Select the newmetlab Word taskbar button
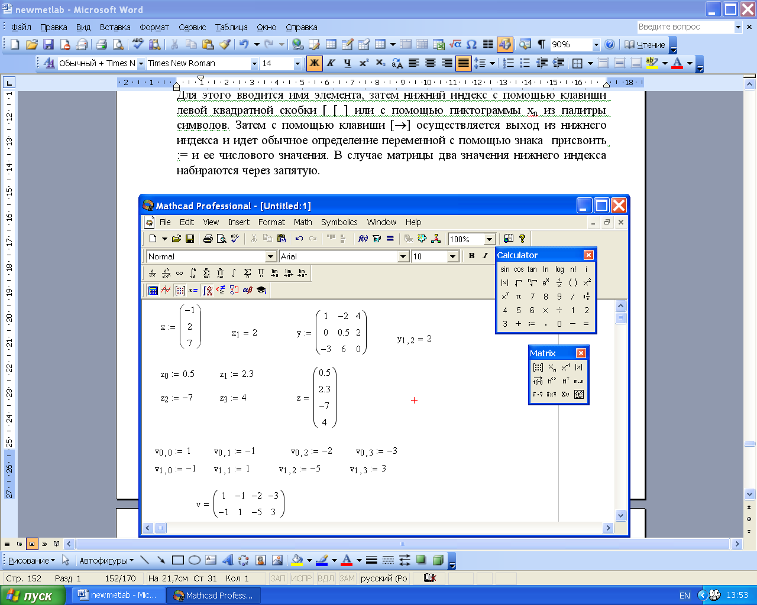Viewport: 757px width, 605px height. point(119,596)
